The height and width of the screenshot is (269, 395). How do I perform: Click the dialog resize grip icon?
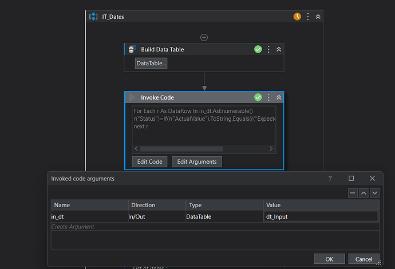point(378,263)
